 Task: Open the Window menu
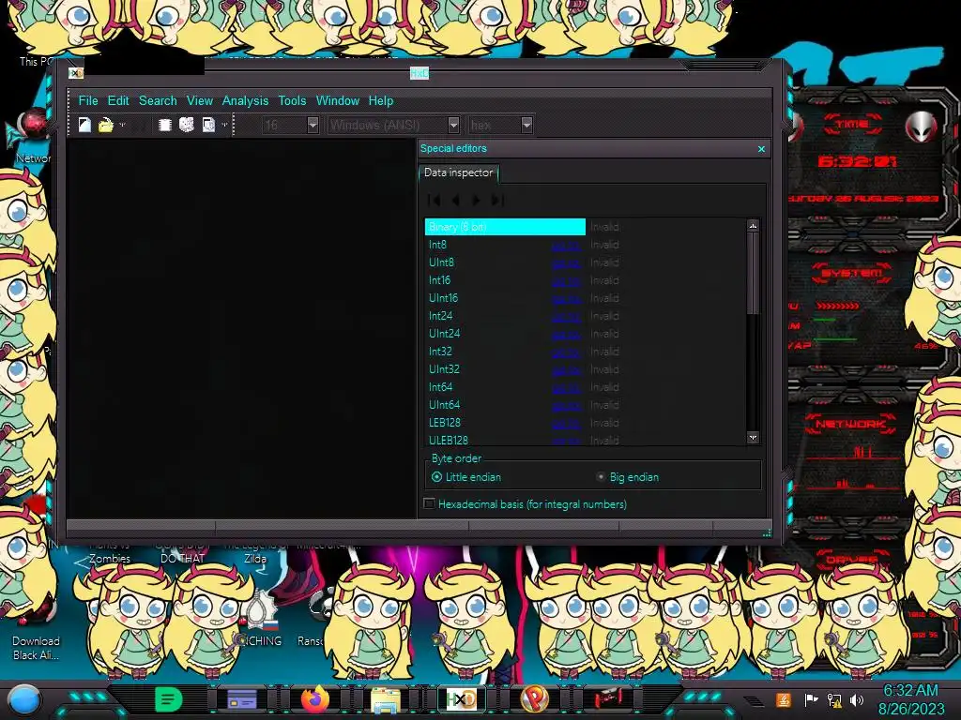tap(337, 100)
